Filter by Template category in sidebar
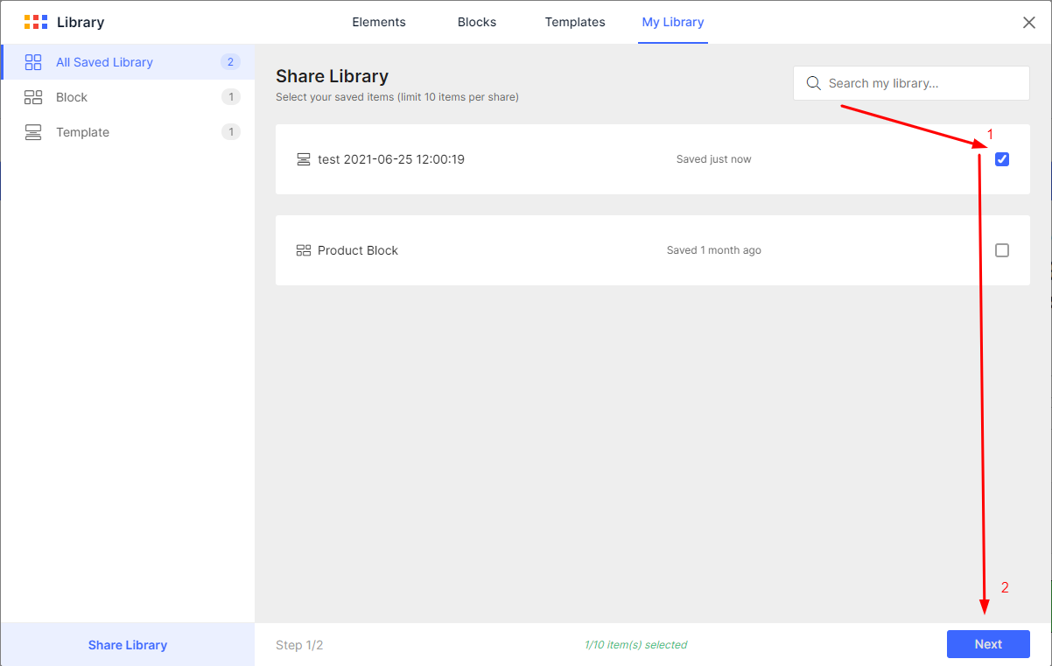This screenshot has height=666, width=1052. 82,132
